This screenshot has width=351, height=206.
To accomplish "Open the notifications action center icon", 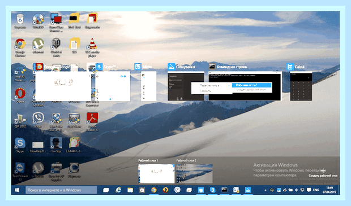I will point(309,190).
